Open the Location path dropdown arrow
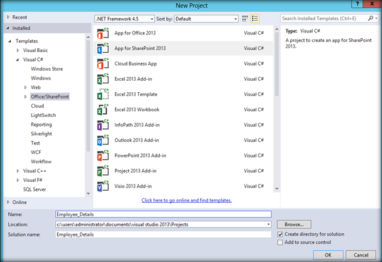This screenshot has height=262, width=382. (268, 224)
